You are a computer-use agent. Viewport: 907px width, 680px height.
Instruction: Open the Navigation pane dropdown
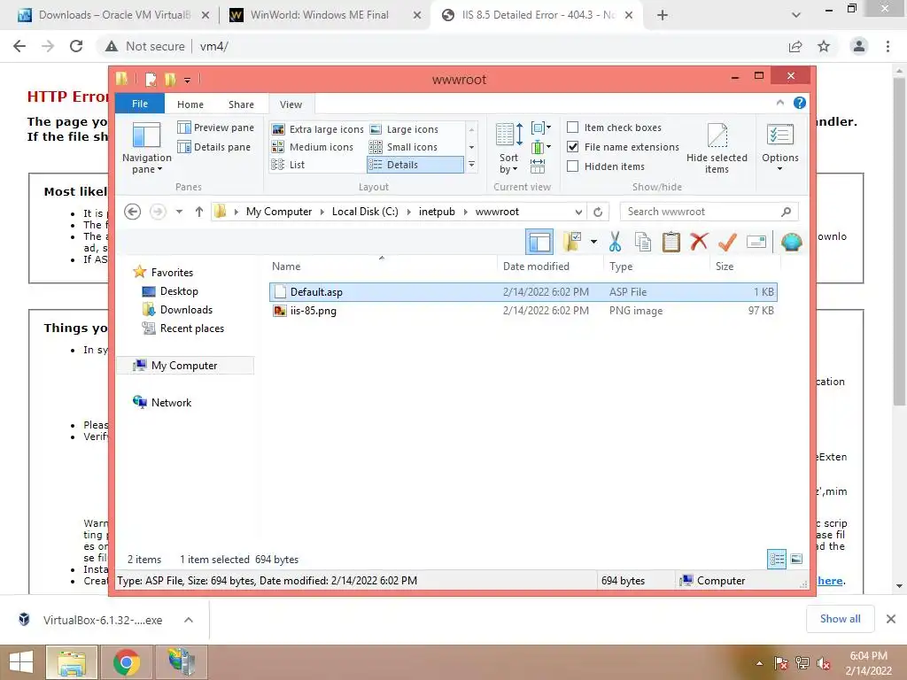point(147,148)
